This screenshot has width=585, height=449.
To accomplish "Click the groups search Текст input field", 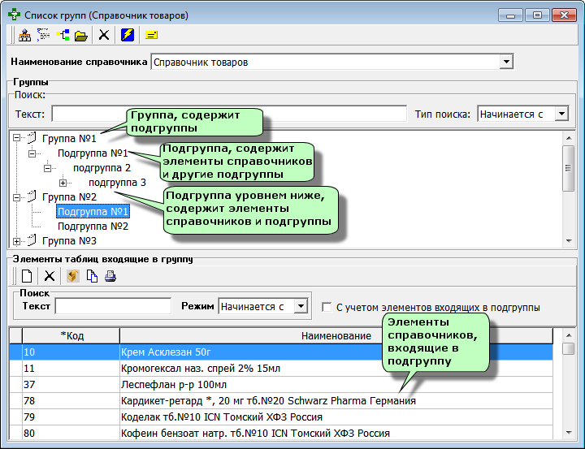I will tap(229, 114).
